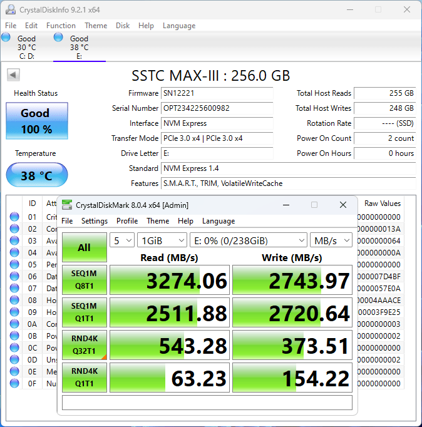Open the test count dropdown showing 5
This screenshot has height=427, width=422.
(122, 240)
